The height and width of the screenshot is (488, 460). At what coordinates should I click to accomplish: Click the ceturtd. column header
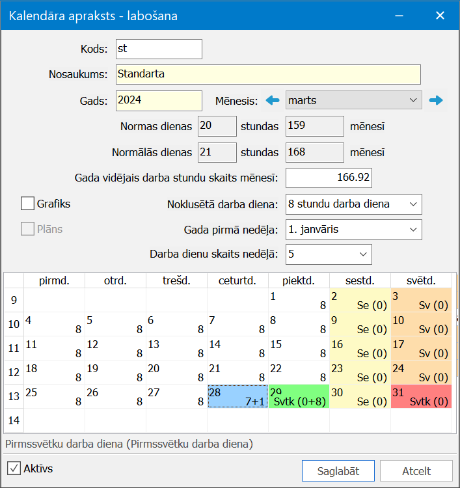237,280
